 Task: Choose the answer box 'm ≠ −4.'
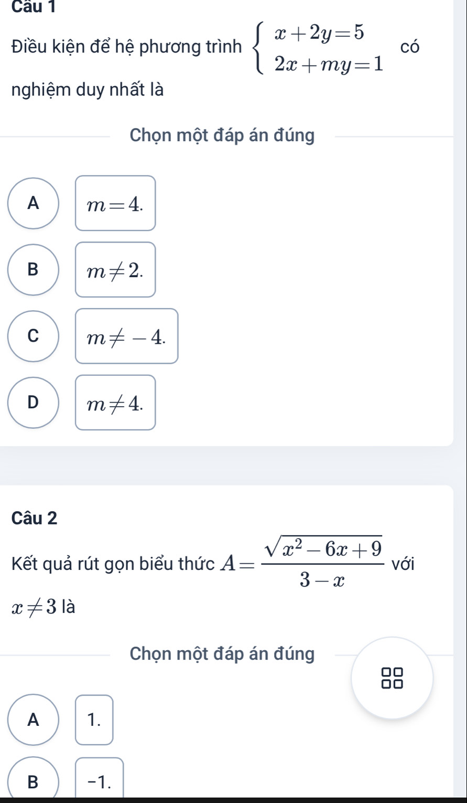126,336
